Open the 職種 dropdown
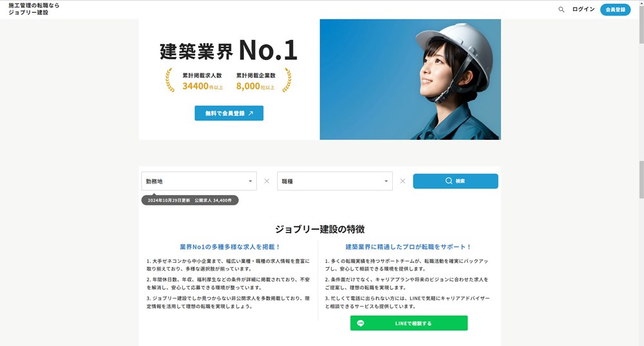Viewport: 644px width, 346px height. coord(335,181)
